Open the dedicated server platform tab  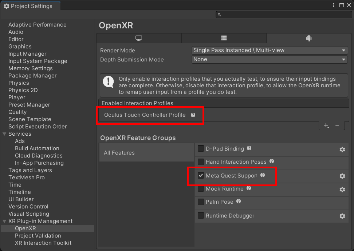[x=224, y=38]
